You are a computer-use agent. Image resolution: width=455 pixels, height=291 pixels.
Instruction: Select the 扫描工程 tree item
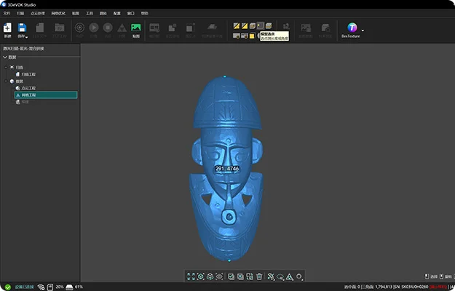point(29,74)
